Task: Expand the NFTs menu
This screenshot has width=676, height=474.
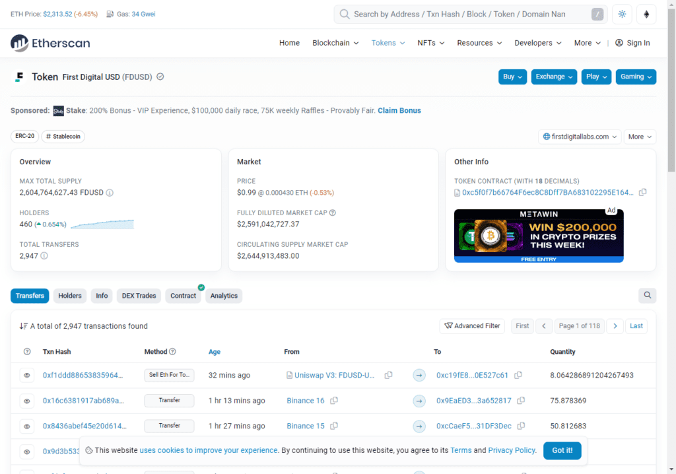Action: click(x=430, y=43)
